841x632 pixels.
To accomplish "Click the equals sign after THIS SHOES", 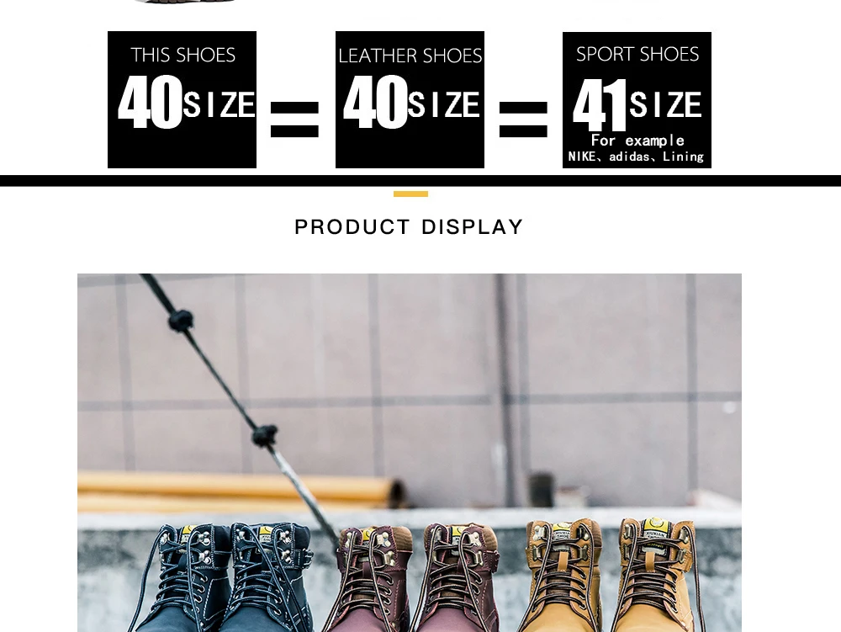I will click(x=295, y=119).
